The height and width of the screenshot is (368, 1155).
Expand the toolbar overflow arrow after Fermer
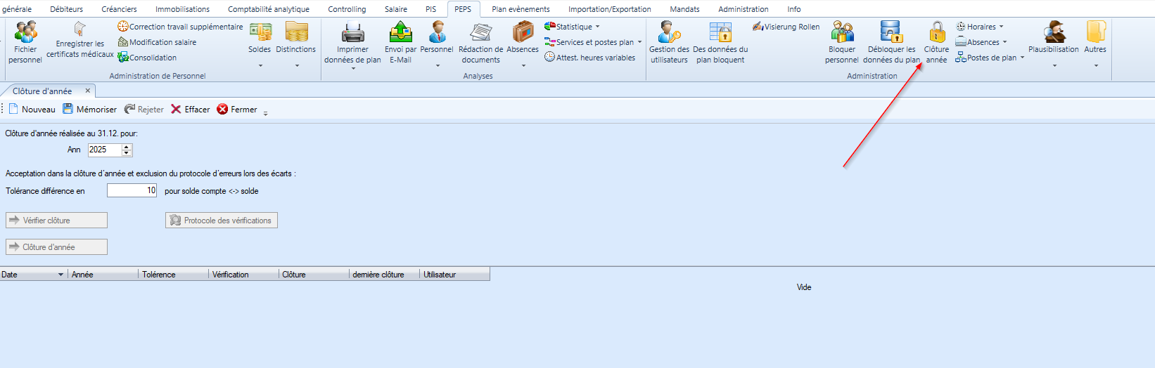(265, 112)
